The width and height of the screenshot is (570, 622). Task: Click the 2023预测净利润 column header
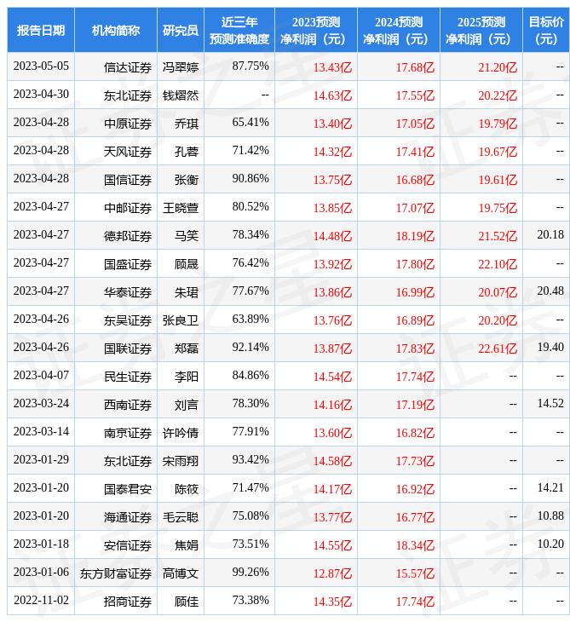316,30
